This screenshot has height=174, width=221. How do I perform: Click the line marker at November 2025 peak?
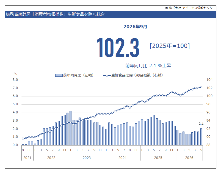(172, 92)
